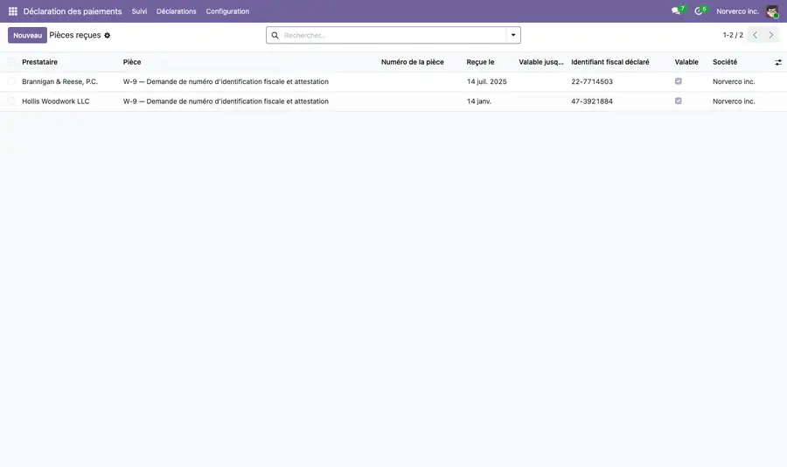
Task: Toggle Valable checkbox for Hollis Woodwork
Action: [678, 101]
